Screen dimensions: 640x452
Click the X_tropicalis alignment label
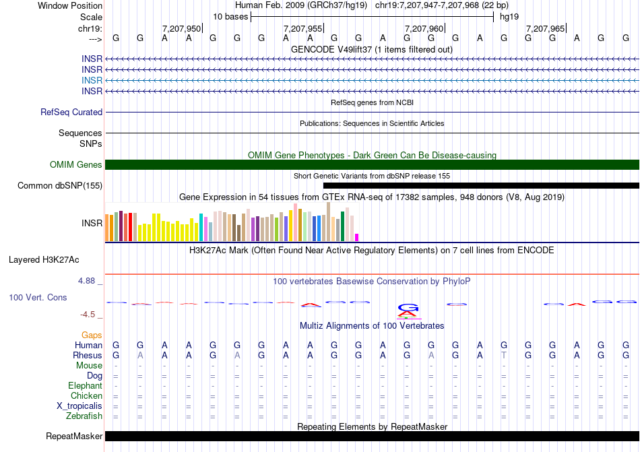(x=79, y=406)
